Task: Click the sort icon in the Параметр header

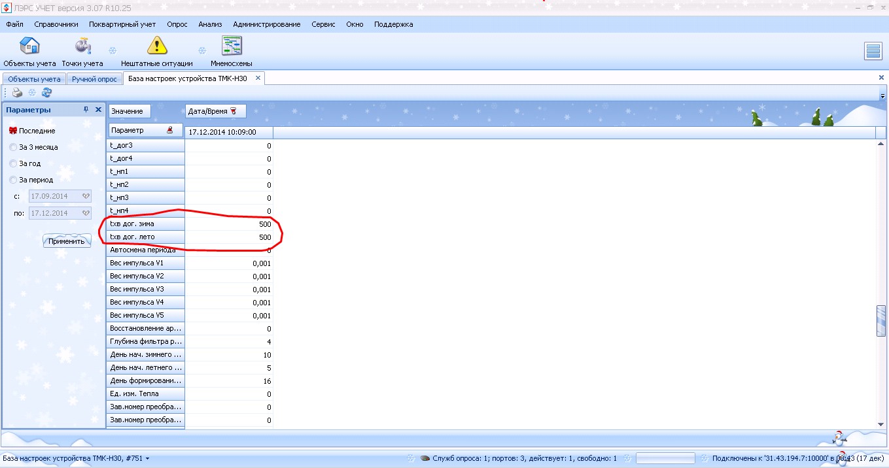Action: coord(170,130)
